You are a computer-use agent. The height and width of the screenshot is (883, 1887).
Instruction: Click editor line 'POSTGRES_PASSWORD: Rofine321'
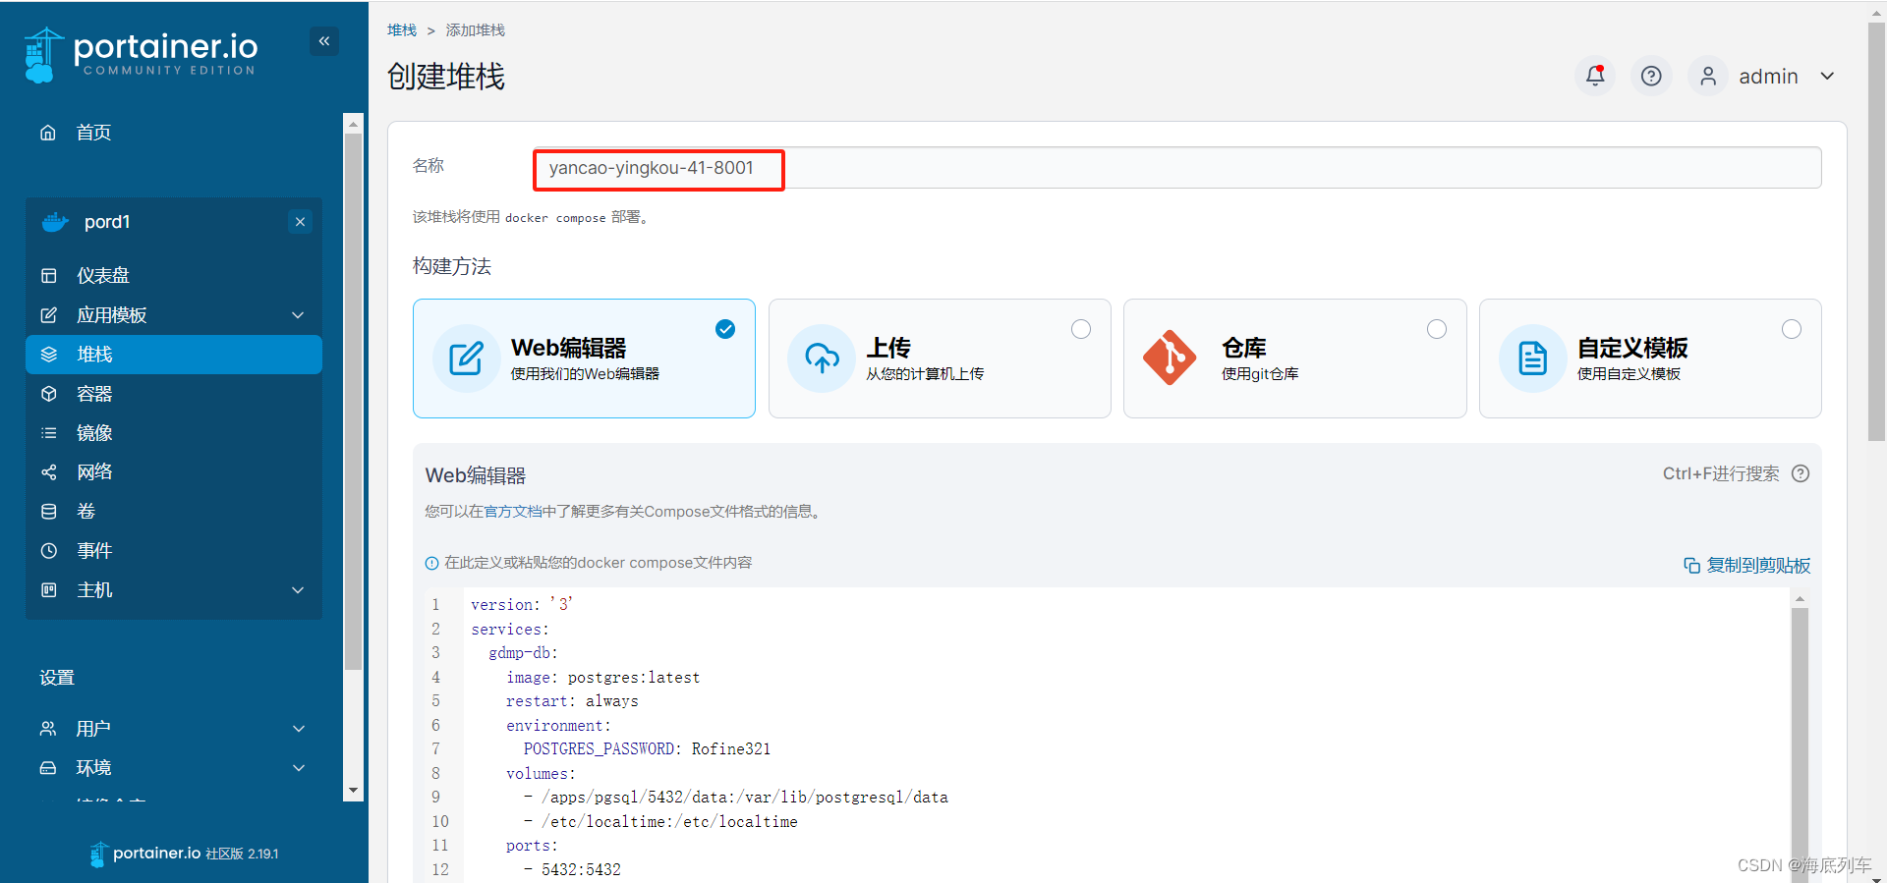647,749
